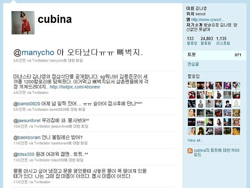Click View all... under following avatars
Image resolution: width=250 pixels, height=188 pixels.
[x=195, y=140]
